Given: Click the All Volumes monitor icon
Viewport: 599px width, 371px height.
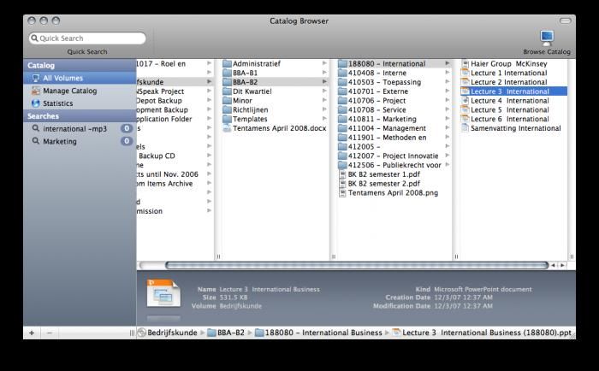Looking at the screenshot, I should click(x=36, y=78).
